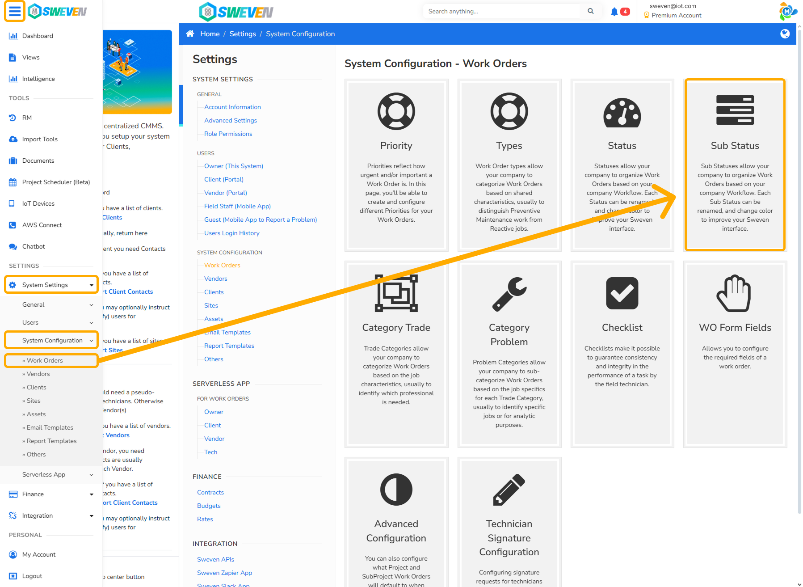Open the Category Trade card
Image resolution: width=803 pixels, height=587 pixels.
tap(396, 354)
